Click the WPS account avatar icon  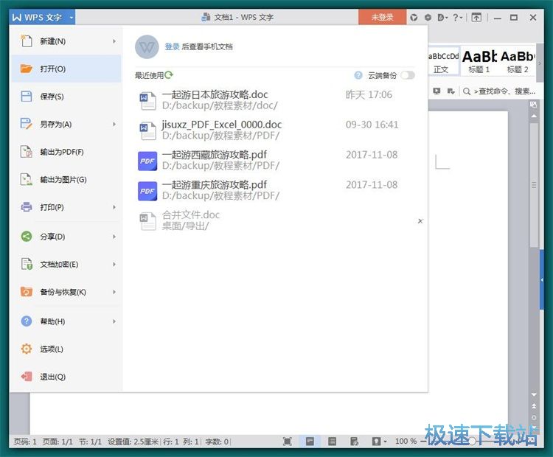click(147, 47)
